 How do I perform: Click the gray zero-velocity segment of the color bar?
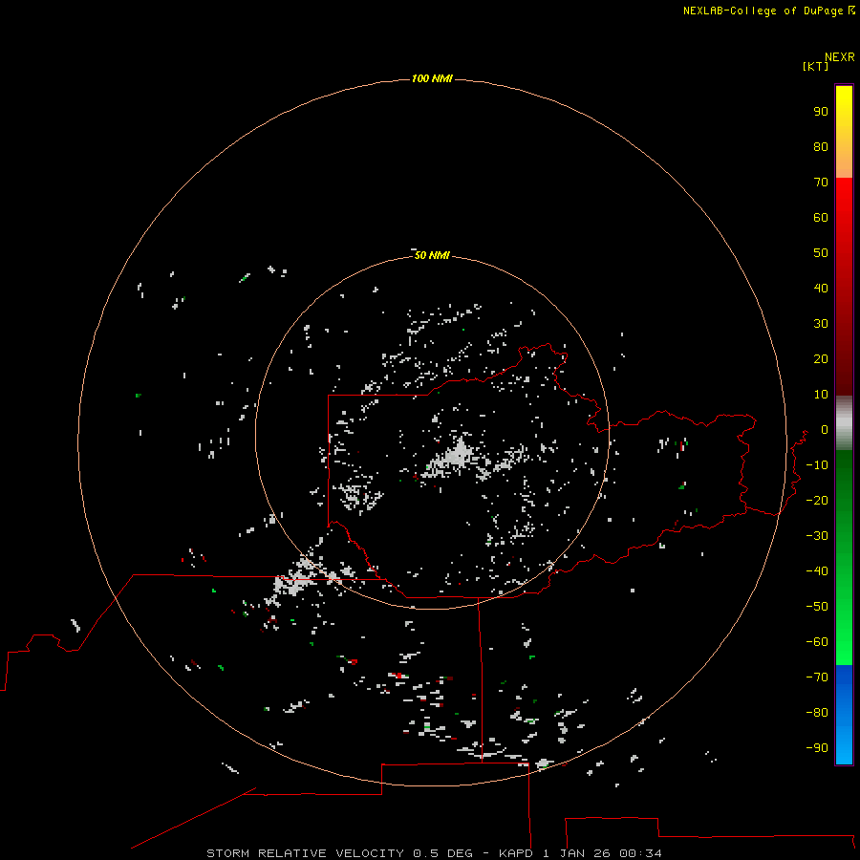844,423
